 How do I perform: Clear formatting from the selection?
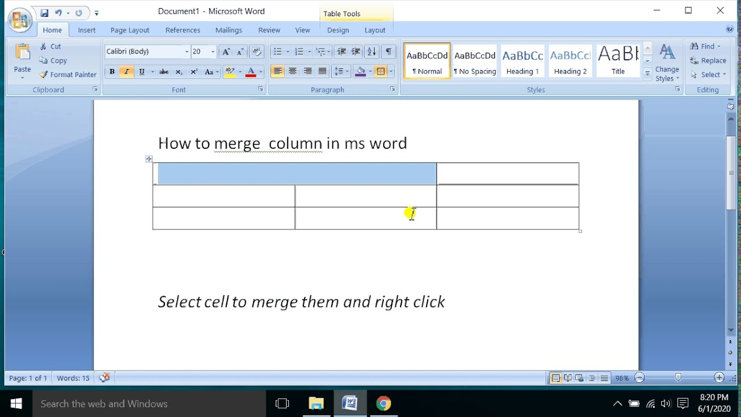[x=258, y=52]
